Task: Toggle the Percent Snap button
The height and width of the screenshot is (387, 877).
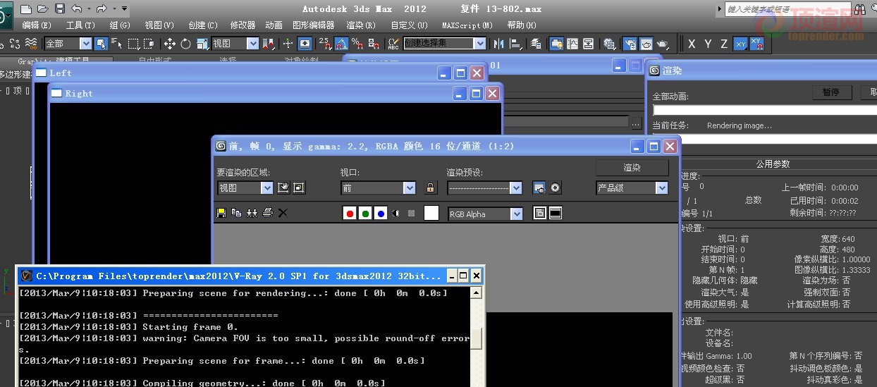Action: (x=357, y=43)
